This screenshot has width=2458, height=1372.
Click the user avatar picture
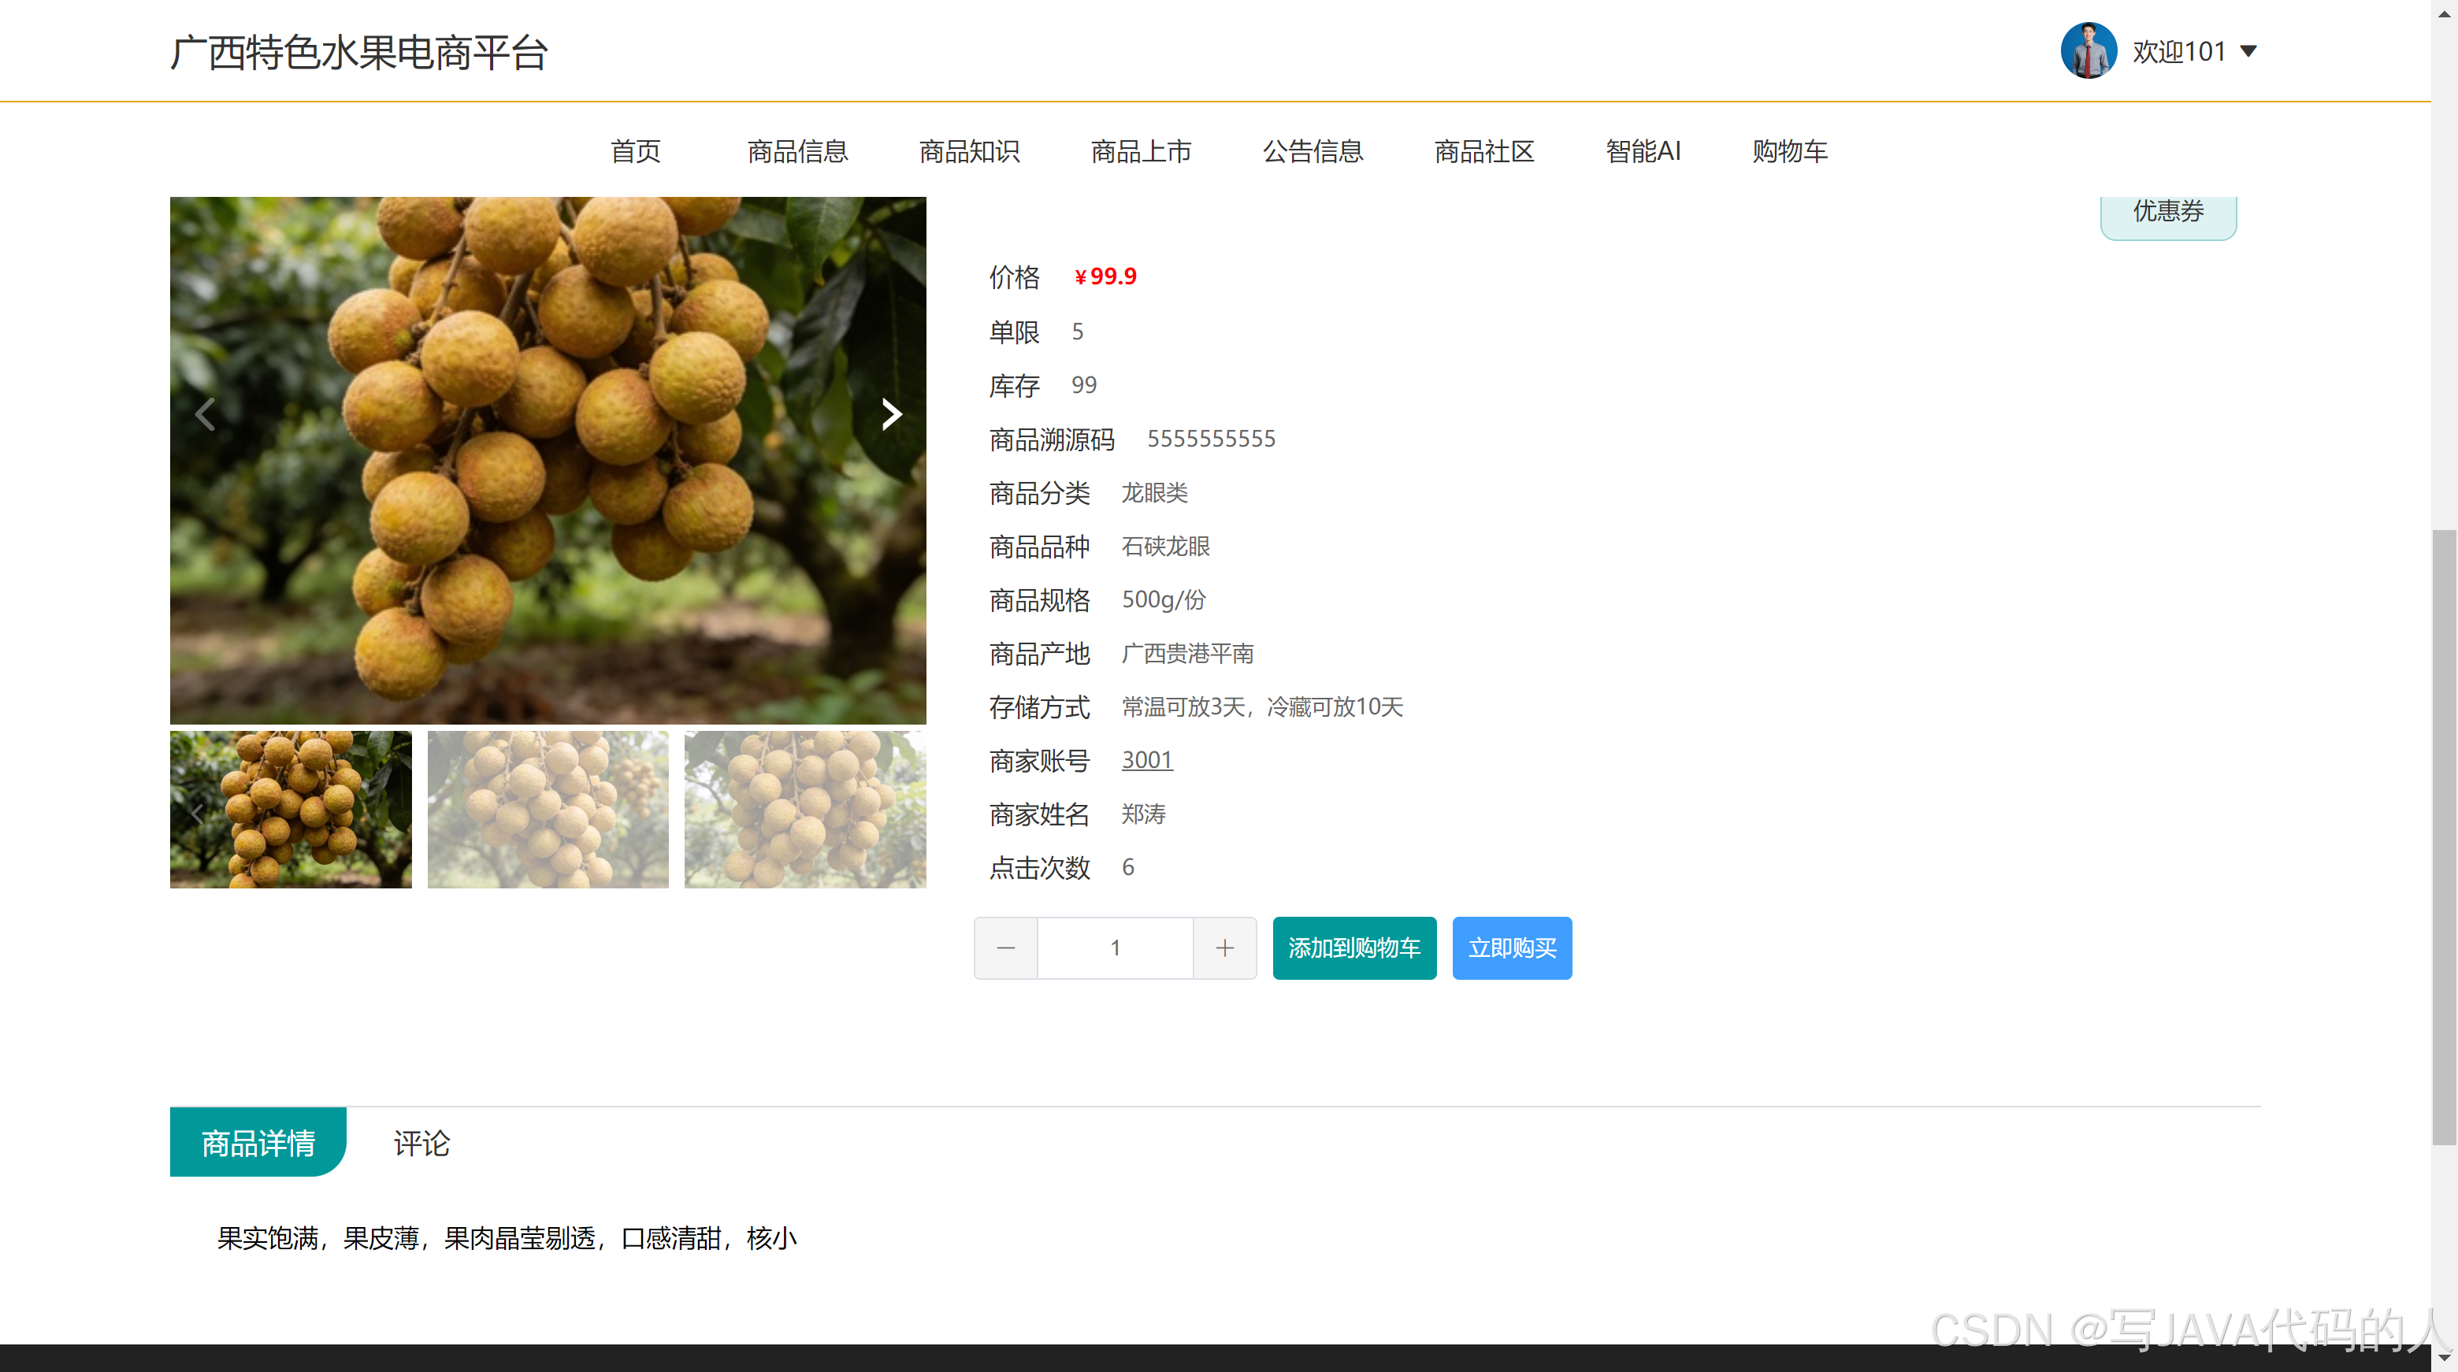[2089, 50]
